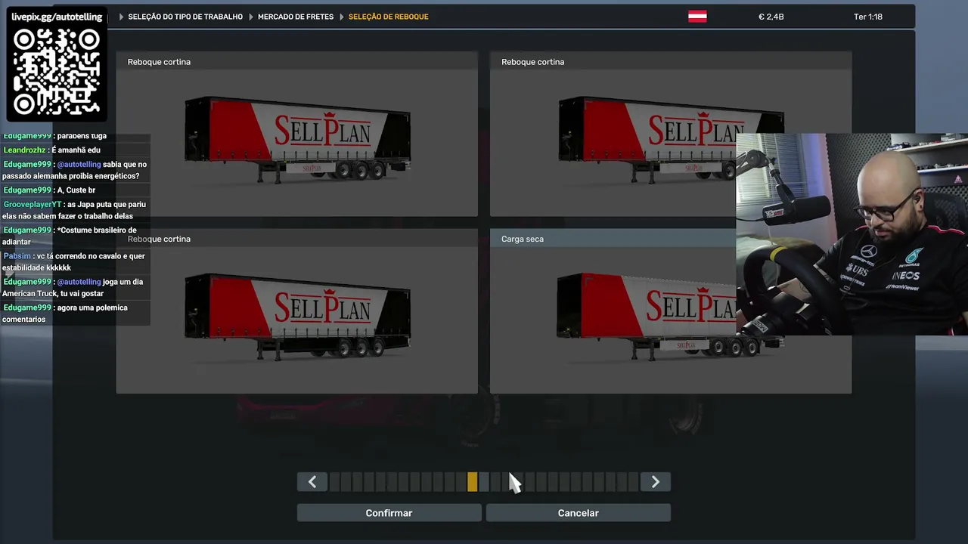
Task: Click the streamer webcam overlay
Action: (852, 234)
